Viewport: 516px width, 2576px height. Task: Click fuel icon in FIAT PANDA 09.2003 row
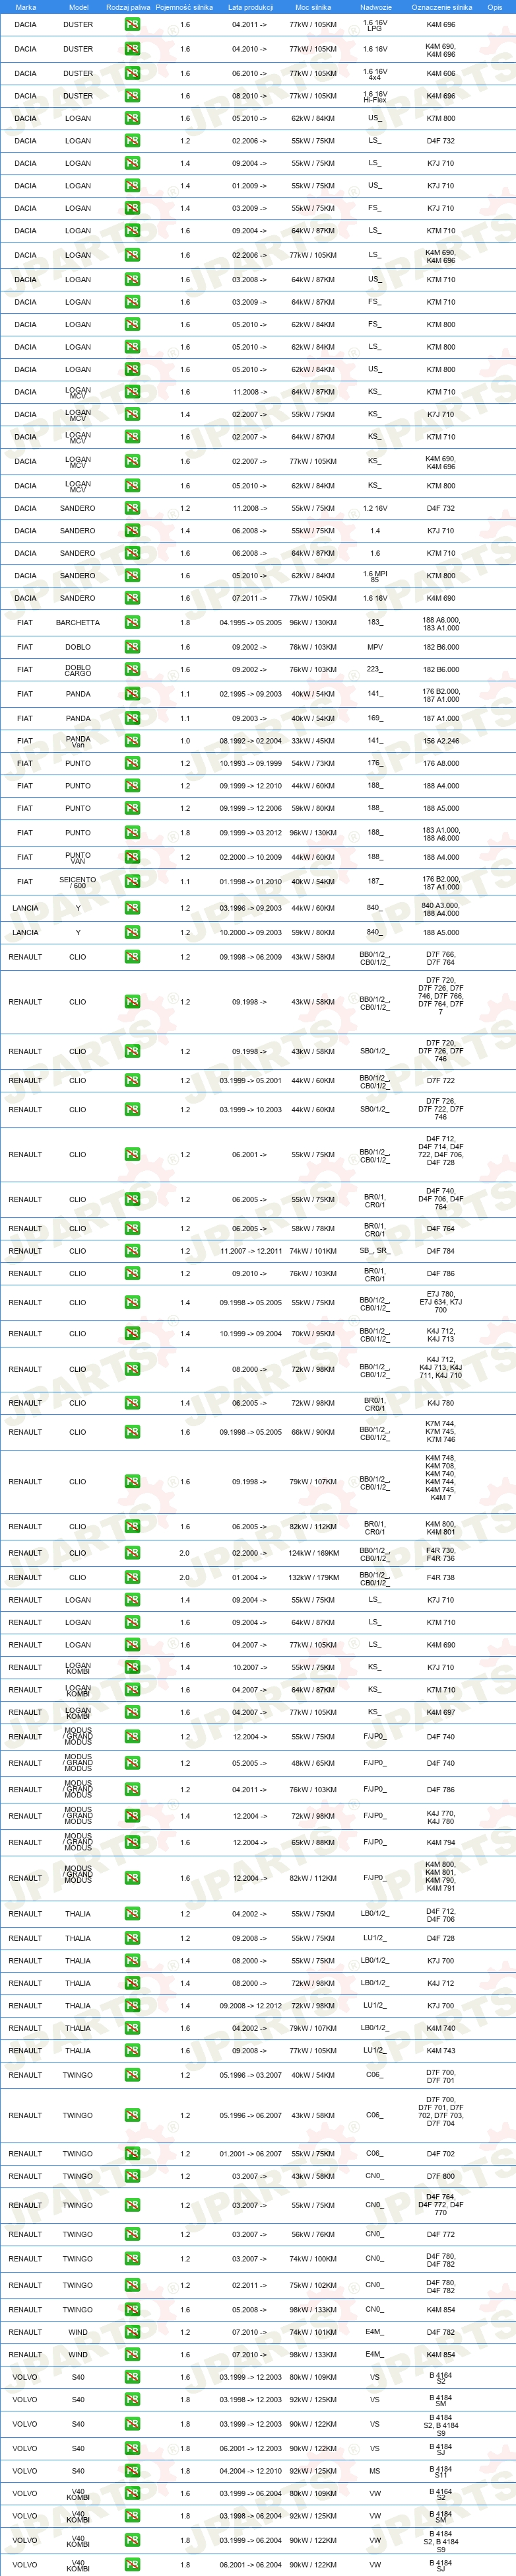click(x=132, y=718)
